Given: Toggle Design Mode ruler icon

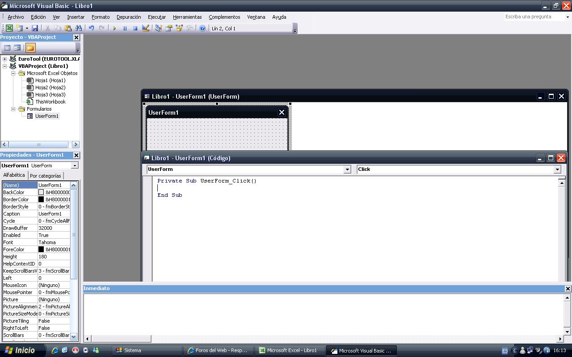Looking at the screenshot, I should point(146,28).
